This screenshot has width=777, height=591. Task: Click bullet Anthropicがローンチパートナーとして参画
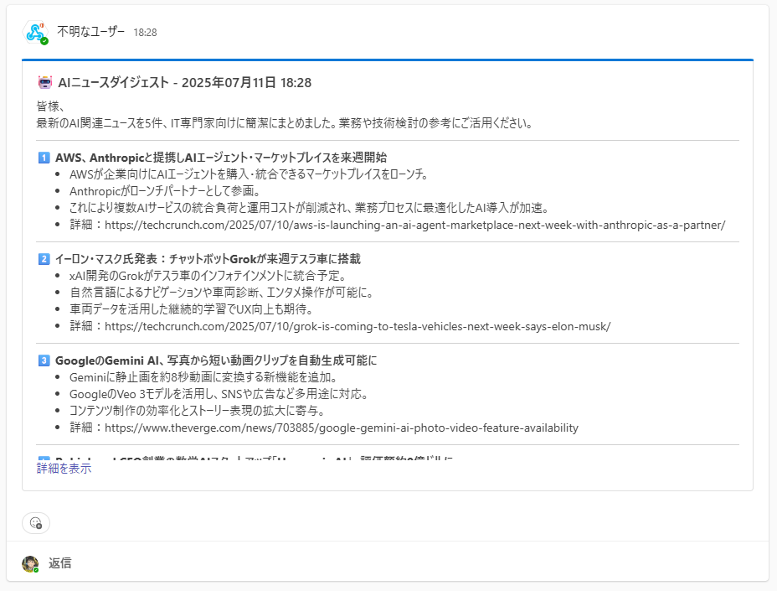[165, 191]
